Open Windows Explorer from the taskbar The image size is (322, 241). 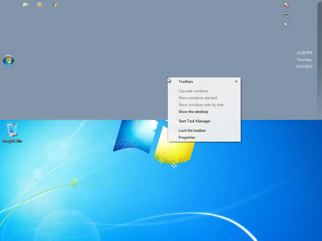coord(25,5)
